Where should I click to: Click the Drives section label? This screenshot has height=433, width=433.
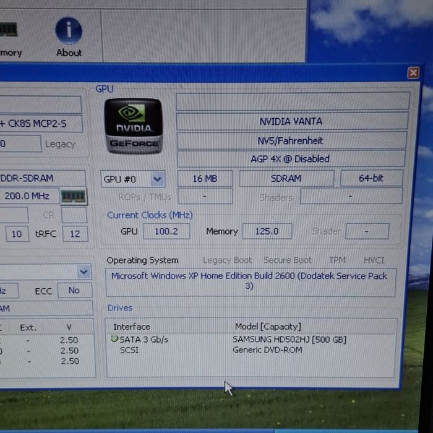(120, 308)
